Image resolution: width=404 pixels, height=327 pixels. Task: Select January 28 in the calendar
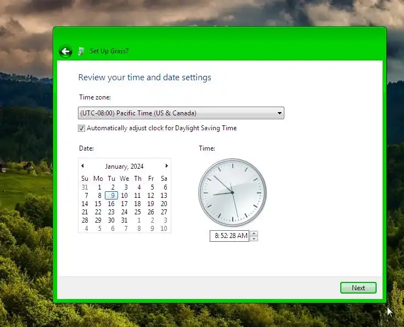85,220
